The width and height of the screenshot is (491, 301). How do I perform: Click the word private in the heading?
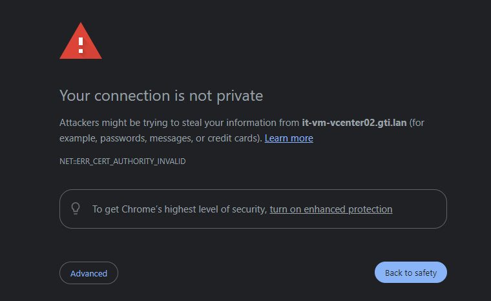tap(240, 96)
